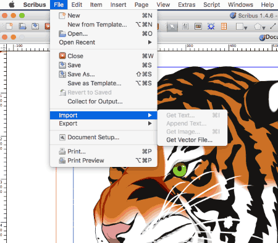Click the tiger's green eye on canvas
The height and width of the screenshot is (243, 278).
click(x=180, y=169)
